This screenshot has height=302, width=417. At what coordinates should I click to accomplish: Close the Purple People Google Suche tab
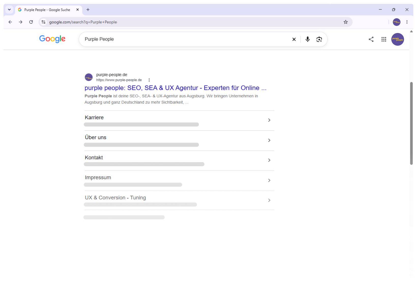pos(78,10)
